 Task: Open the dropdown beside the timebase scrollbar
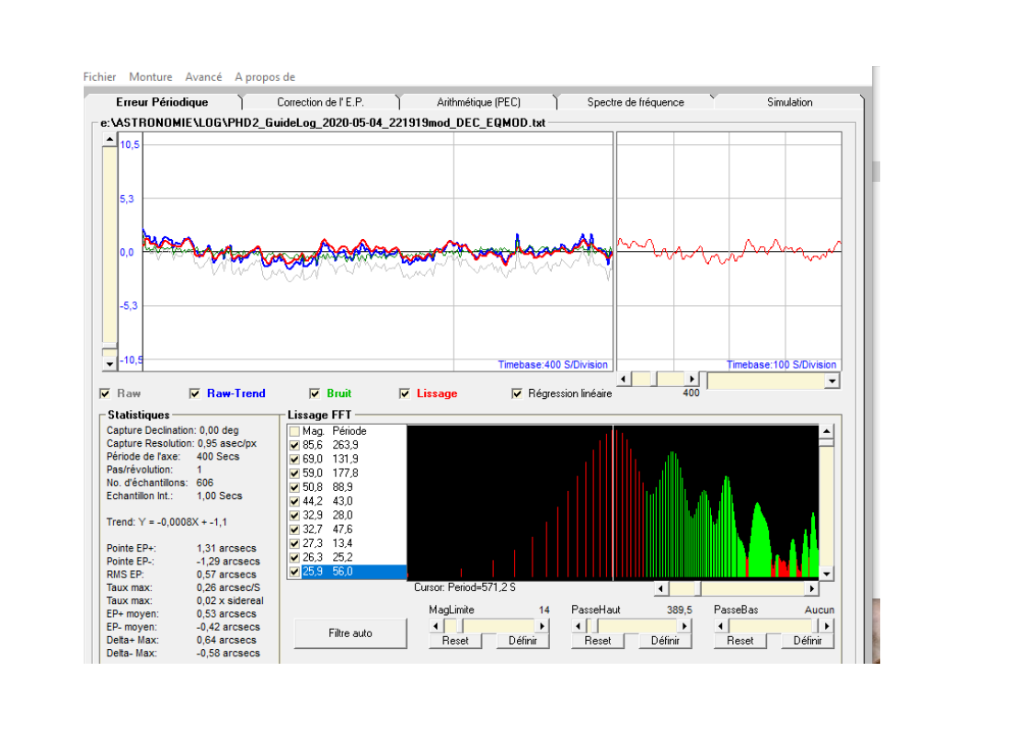click(x=832, y=381)
